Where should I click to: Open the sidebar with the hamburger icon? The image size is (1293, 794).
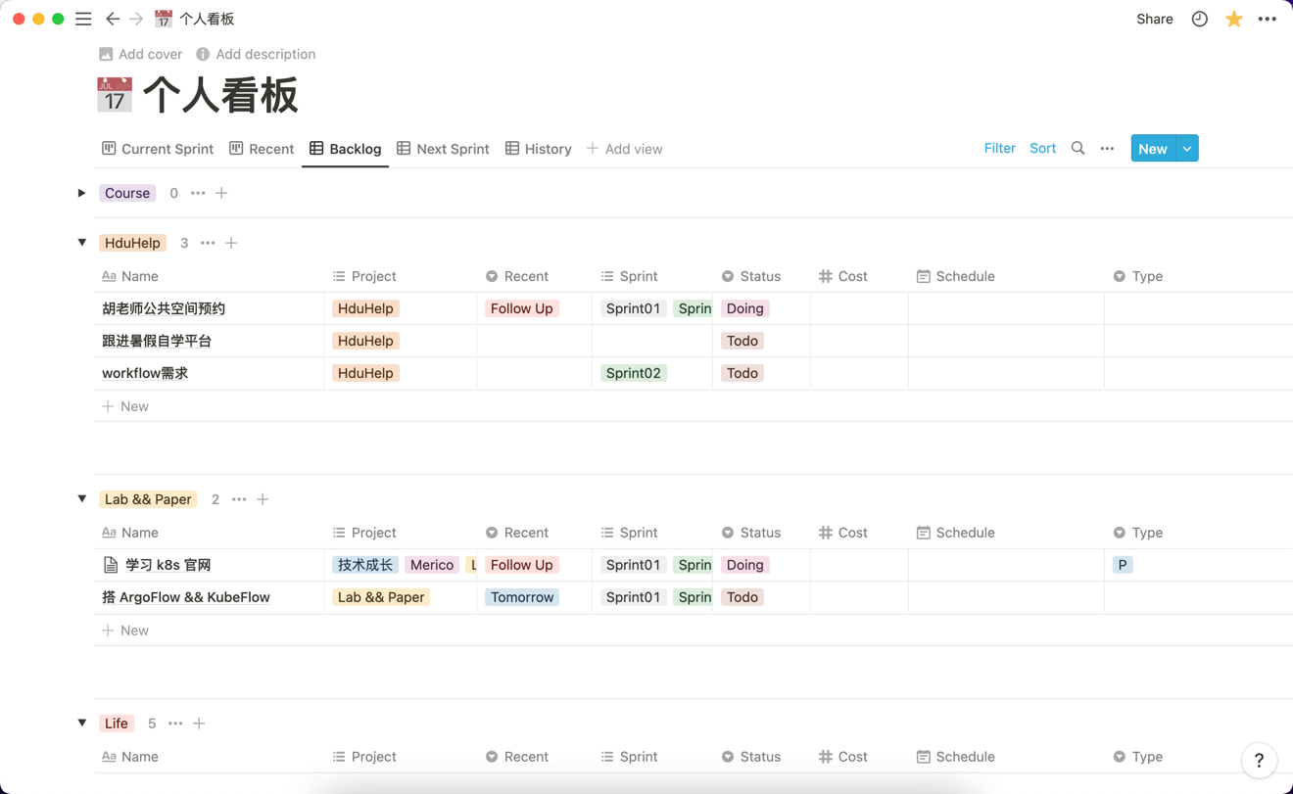coord(83,19)
